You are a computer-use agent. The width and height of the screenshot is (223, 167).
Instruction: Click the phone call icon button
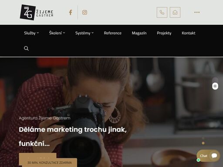[x=162, y=12]
